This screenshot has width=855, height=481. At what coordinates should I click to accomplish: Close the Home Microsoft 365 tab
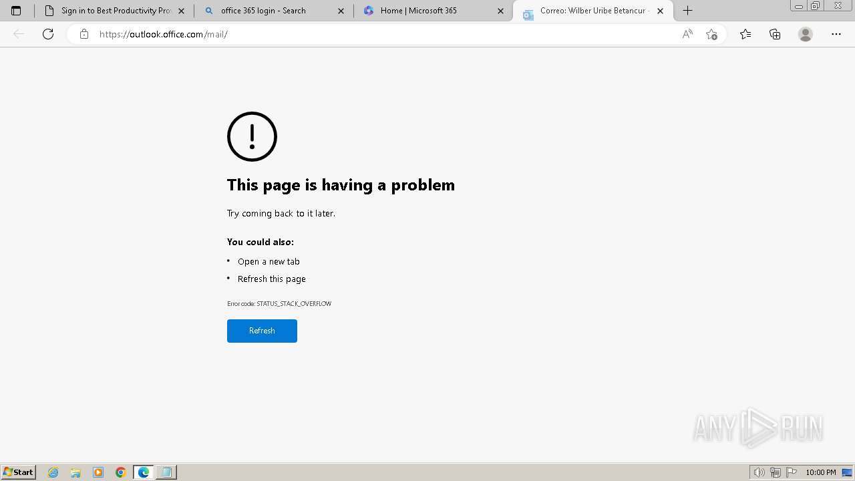(x=501, y=11)
